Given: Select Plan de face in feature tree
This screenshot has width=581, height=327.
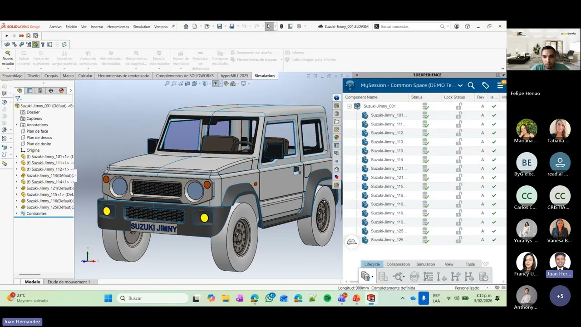Looking at the screenshot, I should pos(37,131).
